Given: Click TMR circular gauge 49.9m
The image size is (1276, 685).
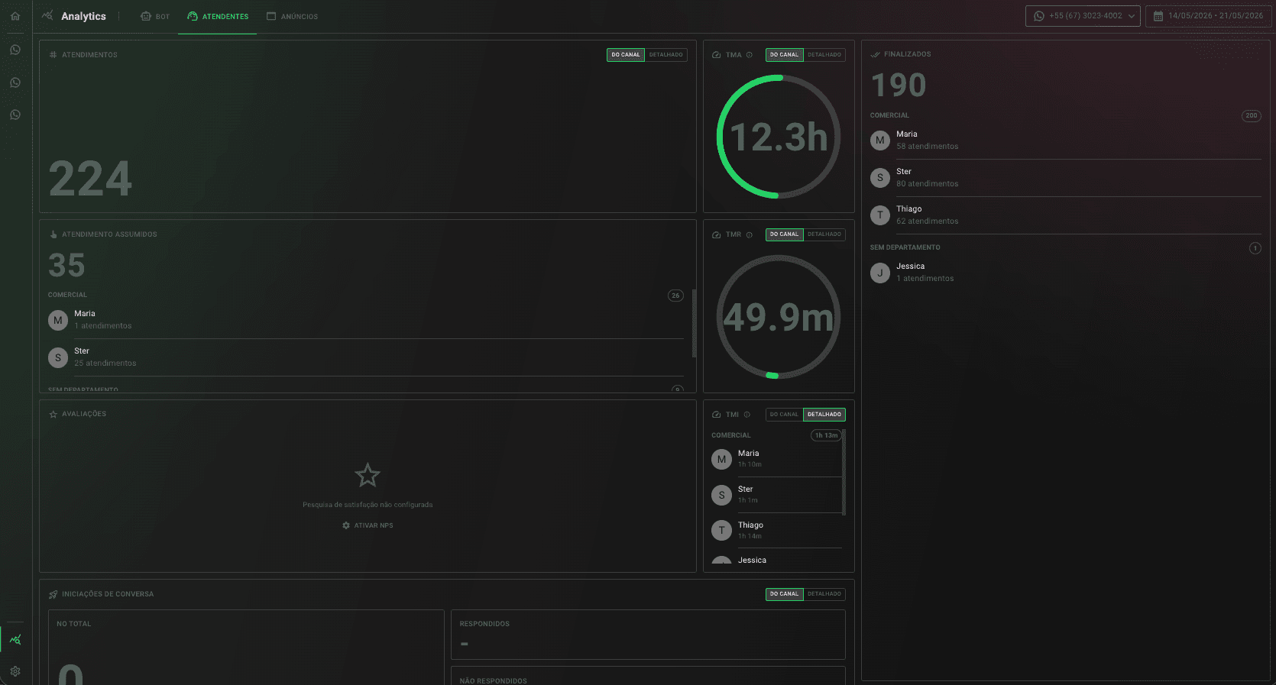Looking at the screenshot, I should pyautogui.click(x=779, y=317).
